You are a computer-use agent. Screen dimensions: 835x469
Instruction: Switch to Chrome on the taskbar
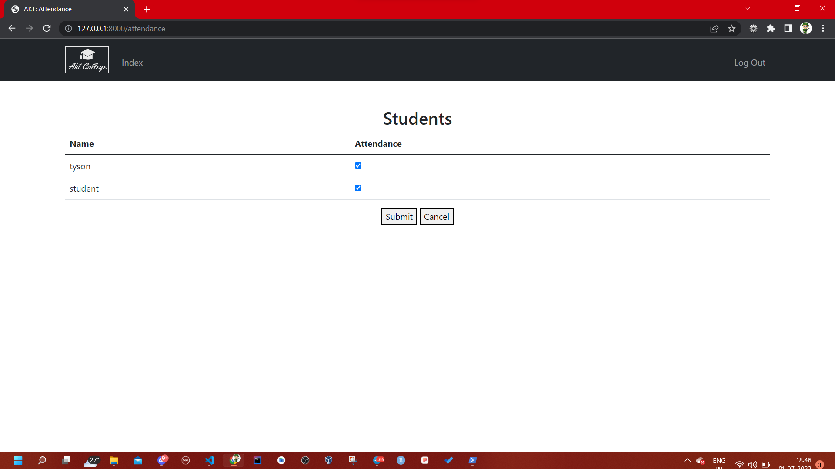(x=234, y=460)
